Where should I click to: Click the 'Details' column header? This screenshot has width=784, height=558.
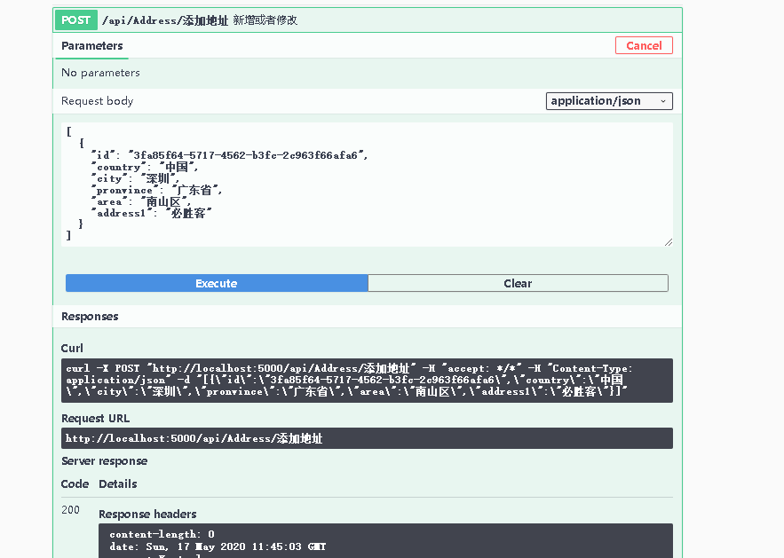tap(117, 484)
